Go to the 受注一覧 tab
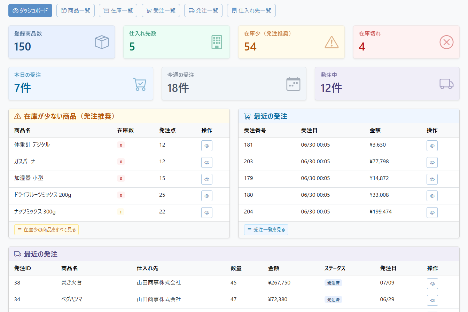Image resolution: width=468 pixels, height=312 pixels. pos(161,10)
